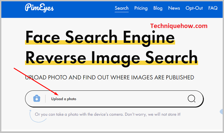Go to the Blog page
224x133 pixels.
[158, 8]
